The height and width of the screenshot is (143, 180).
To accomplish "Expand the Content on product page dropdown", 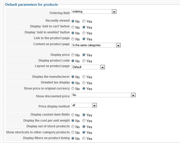I will click(96, 45).
